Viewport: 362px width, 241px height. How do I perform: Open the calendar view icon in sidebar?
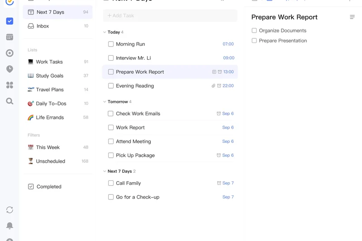pos(10,37)
